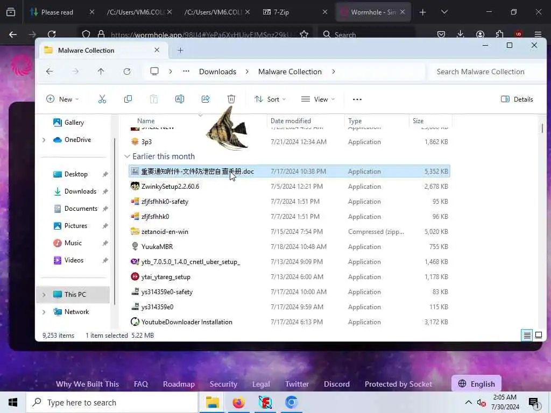Open Firefox from the taskbar
Image resolution: width=551 pixels, height=413 pixels.
click(x=238, y=402)
